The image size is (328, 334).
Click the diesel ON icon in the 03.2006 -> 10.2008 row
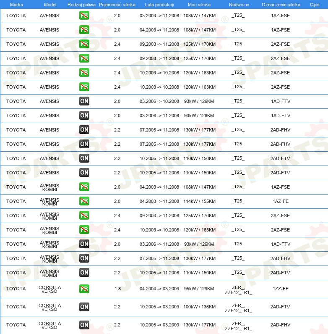tap(84, 101)
